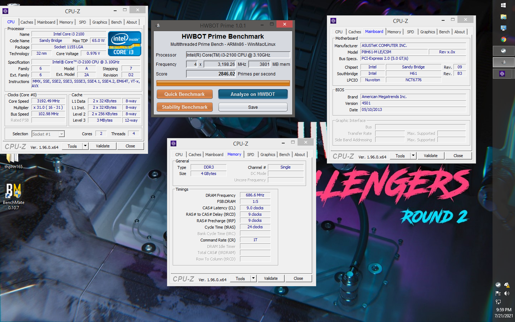Open the Bench tab in the CPU window

point(116,22)
